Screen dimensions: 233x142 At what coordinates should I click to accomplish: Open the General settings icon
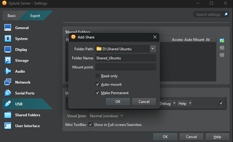click(x=8, y=28)
